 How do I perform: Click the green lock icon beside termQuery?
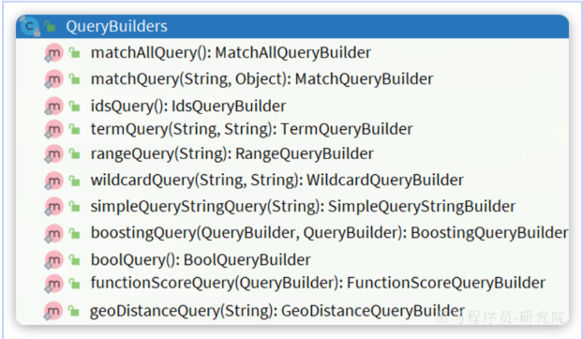[75, 129]
